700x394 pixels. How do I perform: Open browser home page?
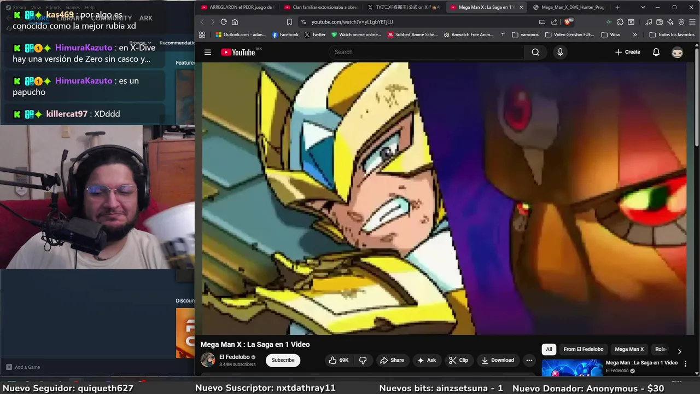[x=235, y=22]
